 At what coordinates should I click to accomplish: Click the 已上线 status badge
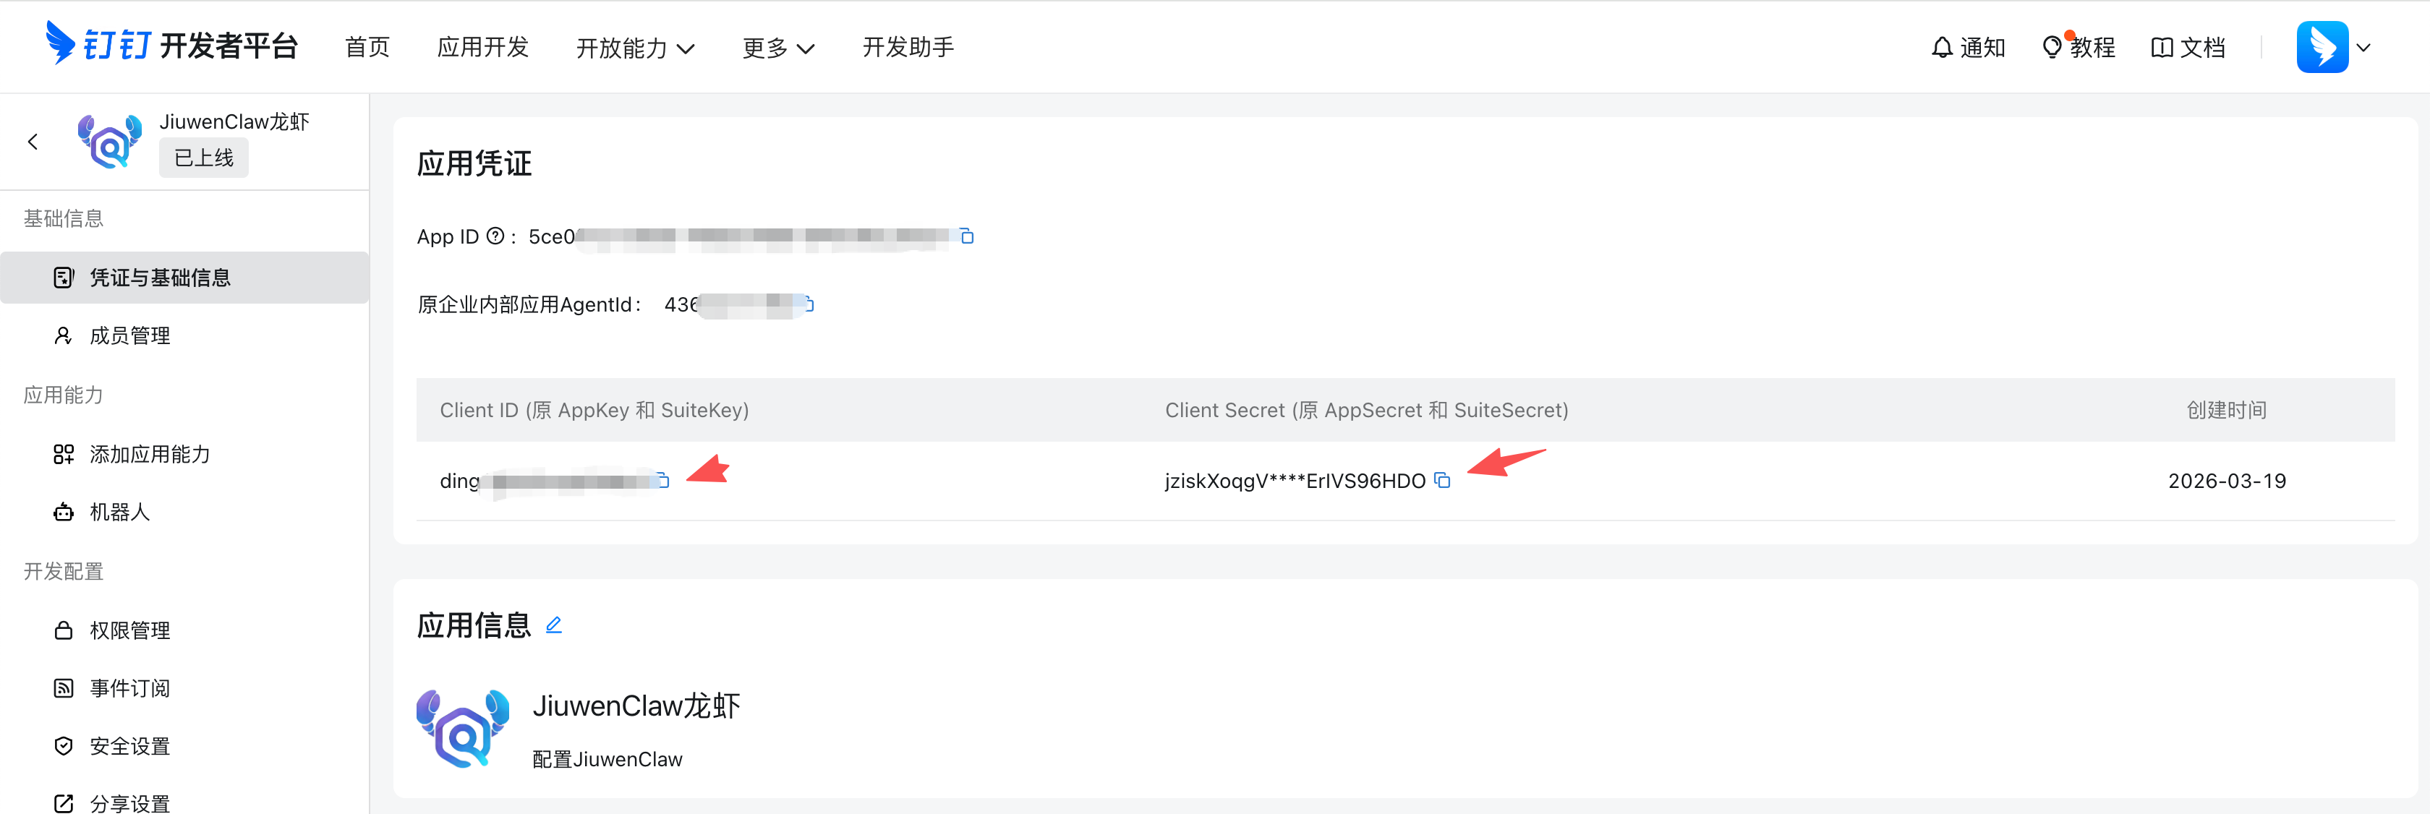coord(204,158)
